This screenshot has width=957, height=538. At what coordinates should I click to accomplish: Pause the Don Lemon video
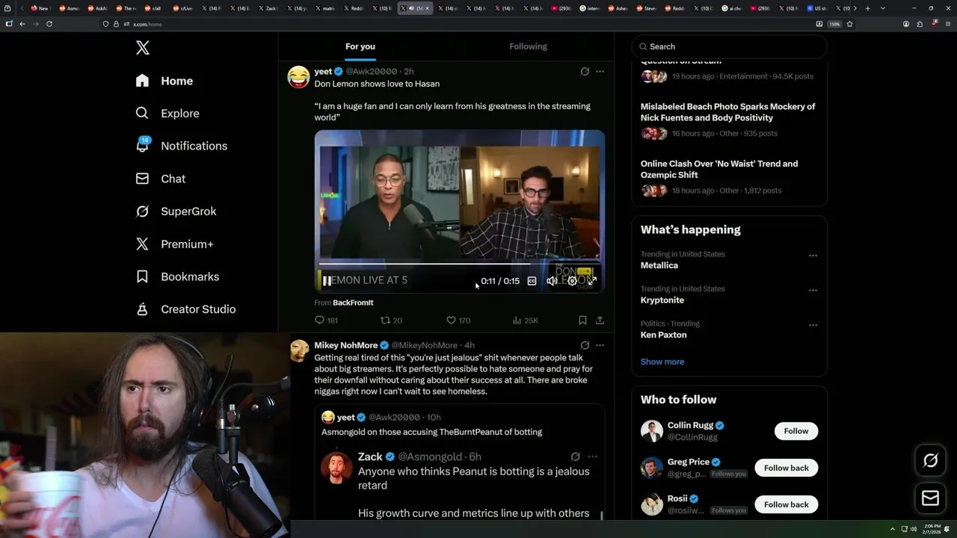tap(327, 281)
